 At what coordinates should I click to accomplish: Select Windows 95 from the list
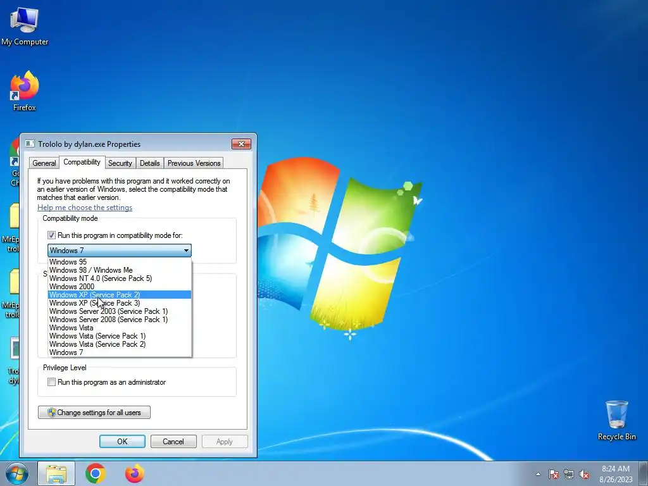[120, 261]
